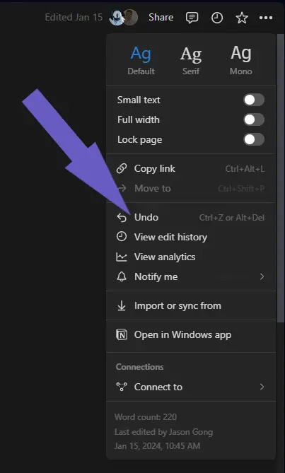The height and width of the screenshot is (473, 285).
Task: Open the three-dot page menu
Action: click(x=266, y=18)
